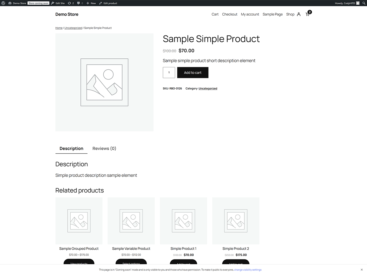The width and height of the screenshot is (367, 275).
Task: Click inside the quantity input field
Action: point(169,72)
